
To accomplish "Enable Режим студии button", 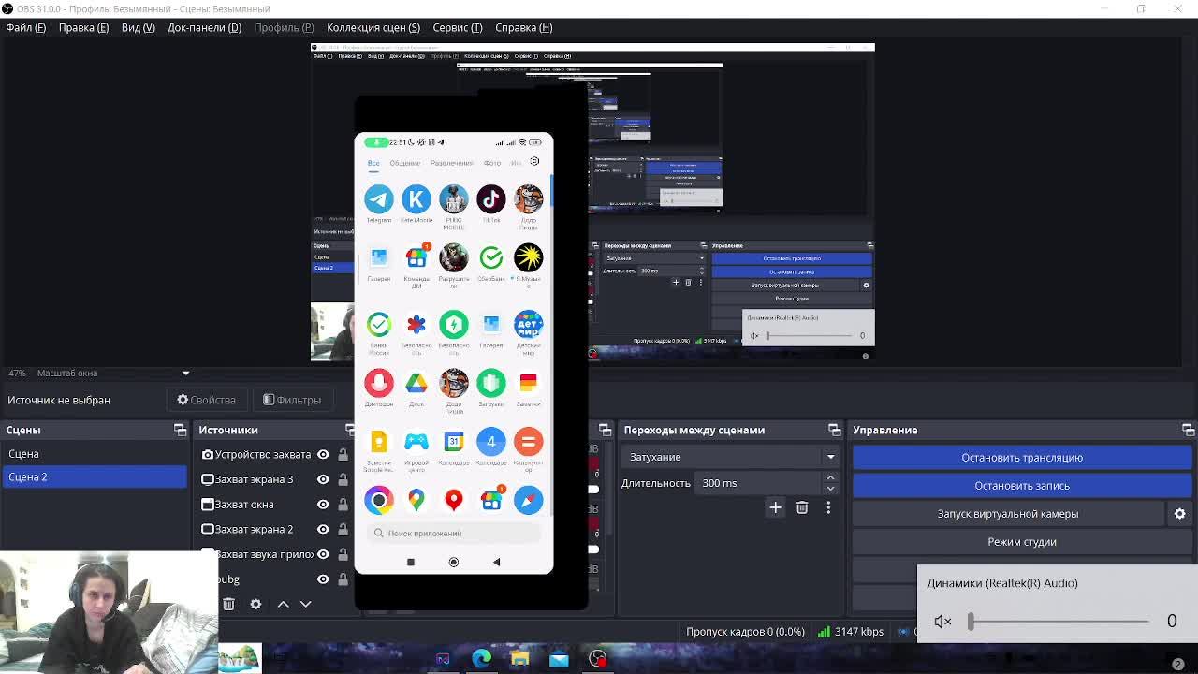I will [1022, 541].
